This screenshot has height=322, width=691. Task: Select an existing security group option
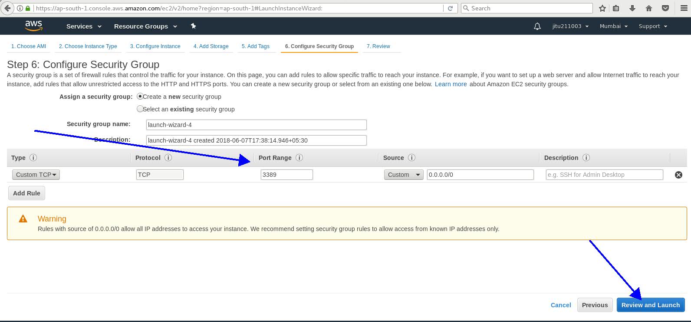pyautogui.click(x=140, y=109)
